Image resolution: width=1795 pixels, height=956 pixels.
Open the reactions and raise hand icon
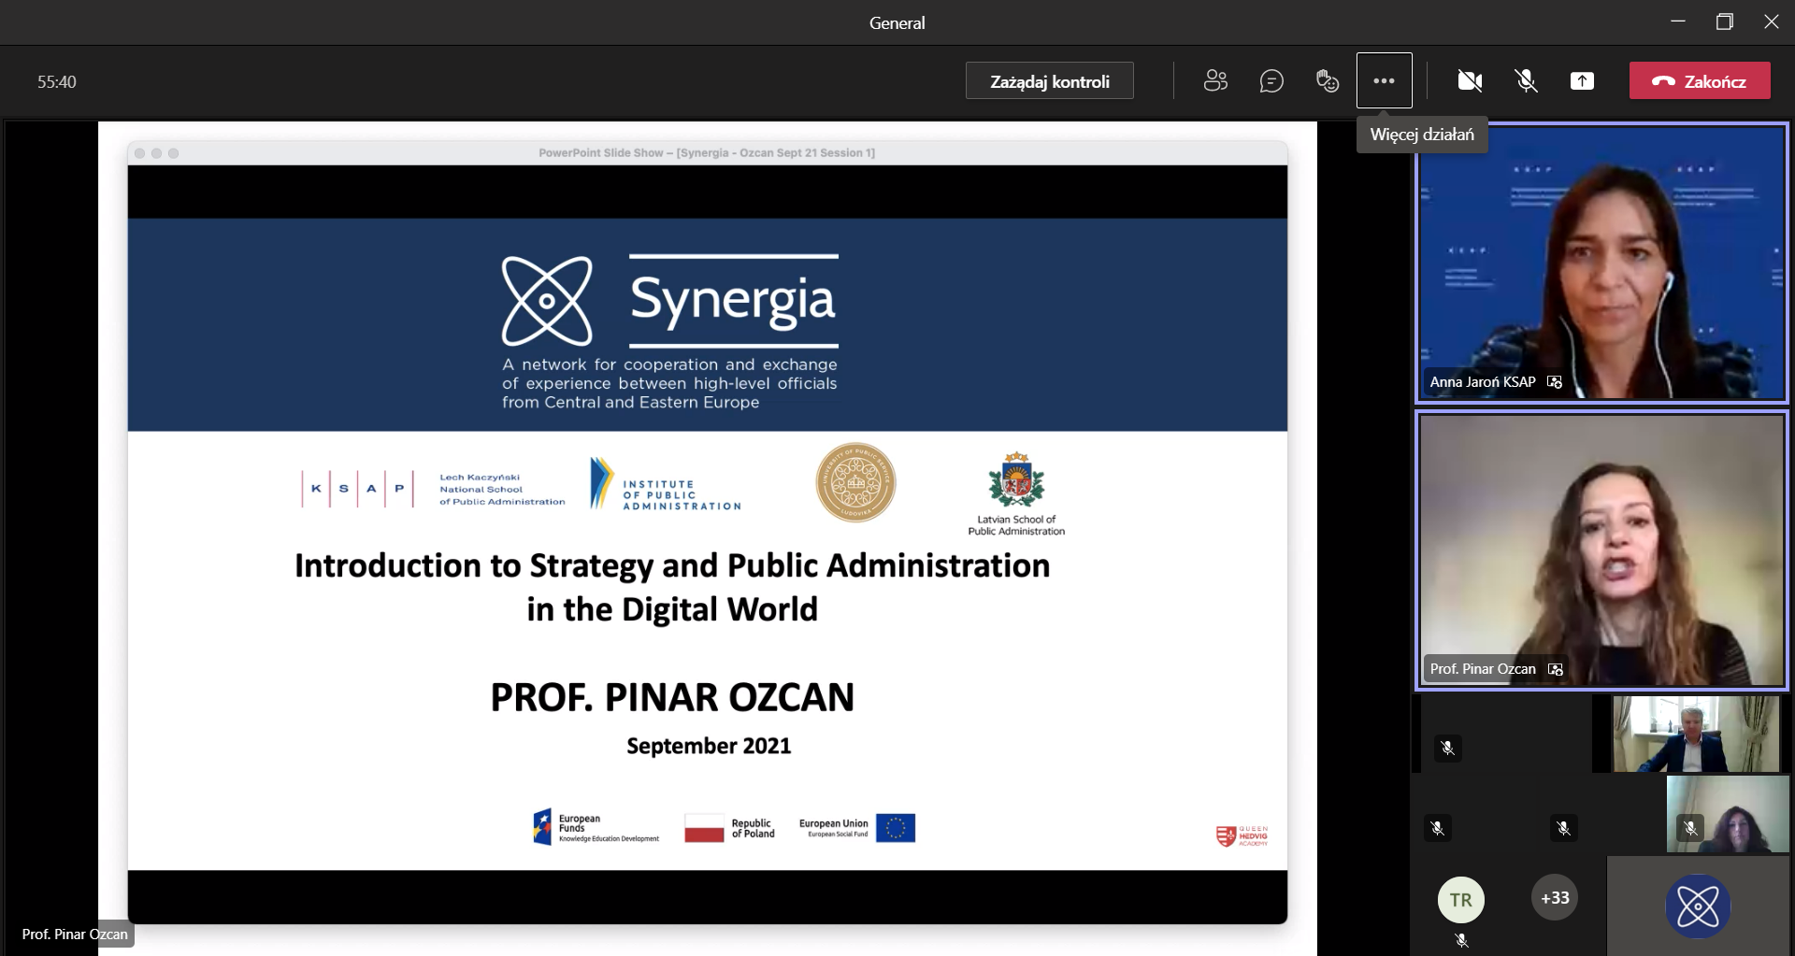point(1328,81)
